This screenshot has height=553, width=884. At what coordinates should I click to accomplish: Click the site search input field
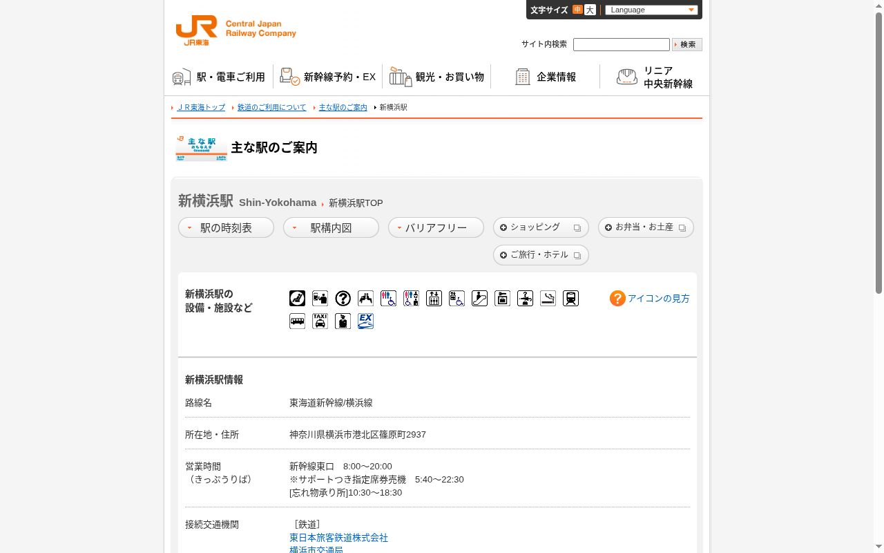(622, 44)
